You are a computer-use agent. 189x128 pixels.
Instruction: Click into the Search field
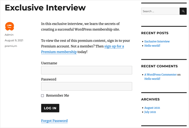click(160, 11)
